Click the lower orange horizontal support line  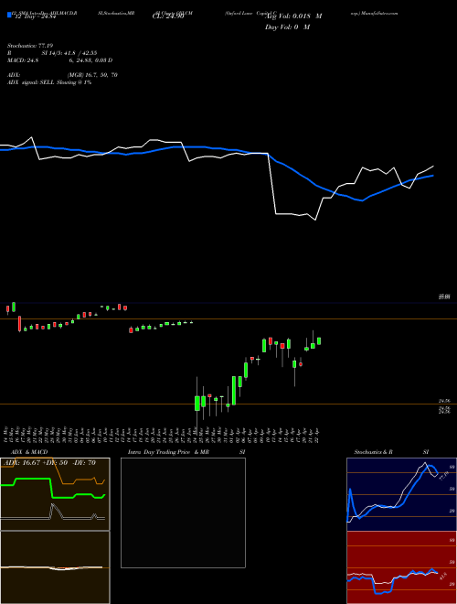pyautogui.click(x=228, y=404)
